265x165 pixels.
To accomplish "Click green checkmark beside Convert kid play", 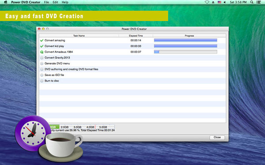I will [x=42, y=46].
